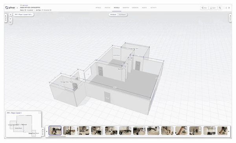Open the Photos tab
Image resolution: width=236 pixels, height=143 pixels.
click(107, 8)
